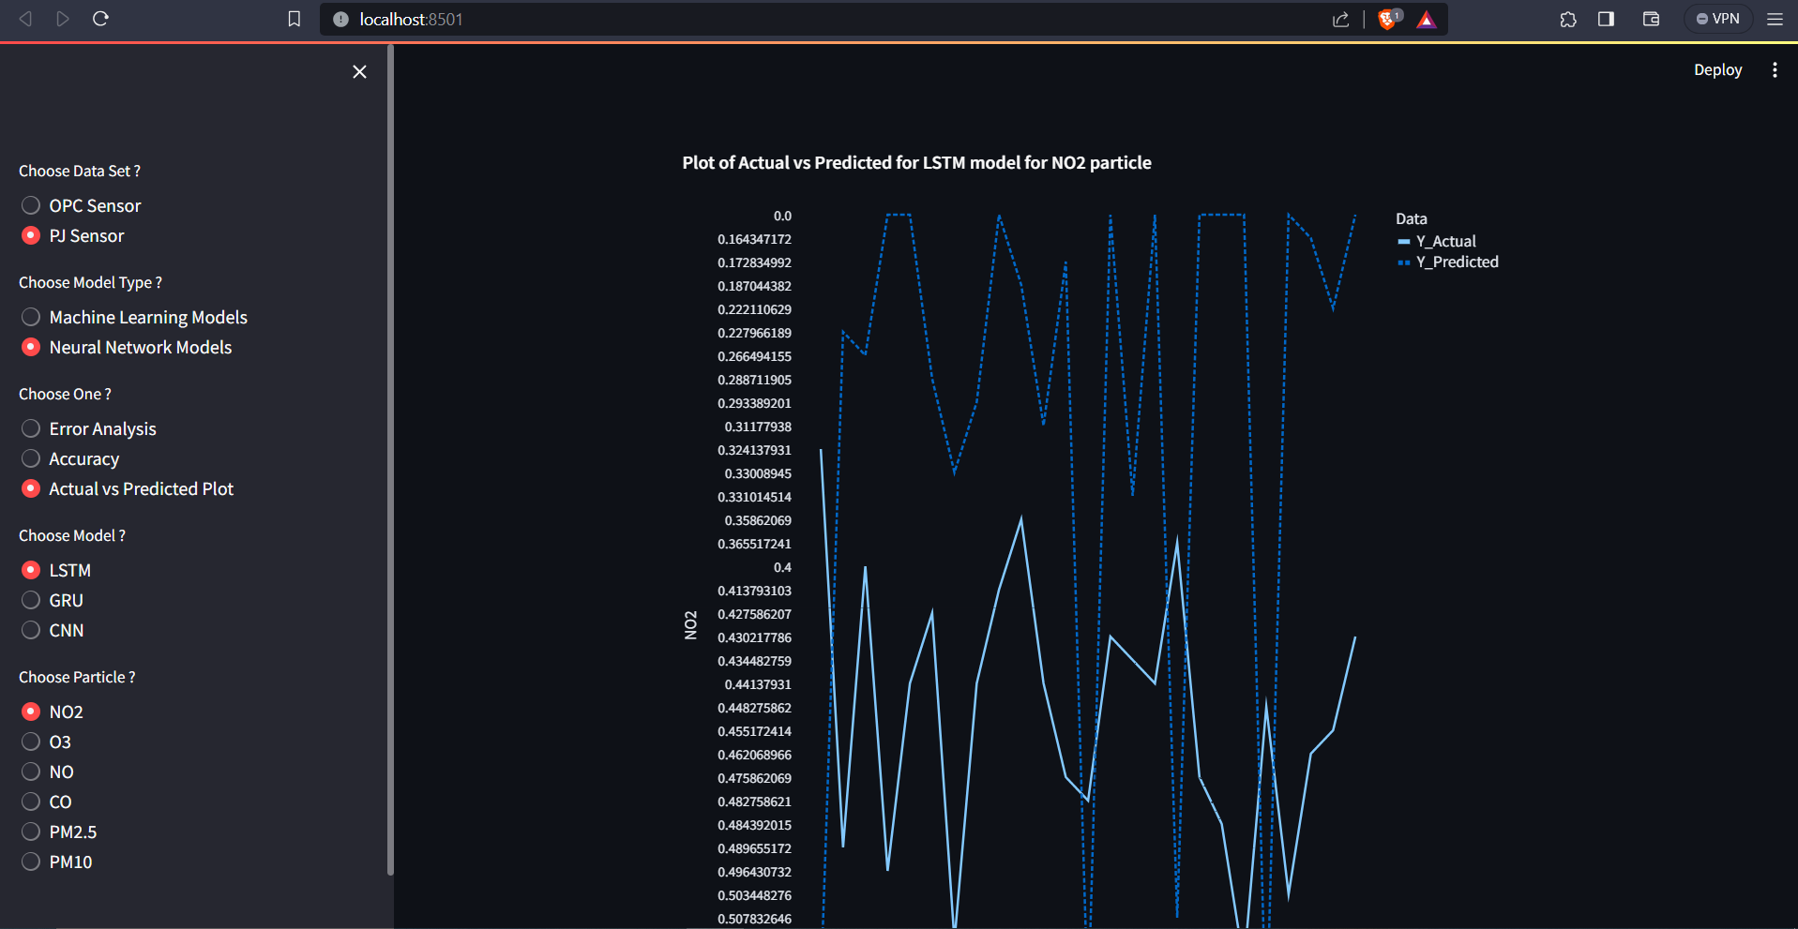Click y-axis tick value 0.44137931
Screen dimensions: 1798x929
pyautogui.click(x=758, y=684)
